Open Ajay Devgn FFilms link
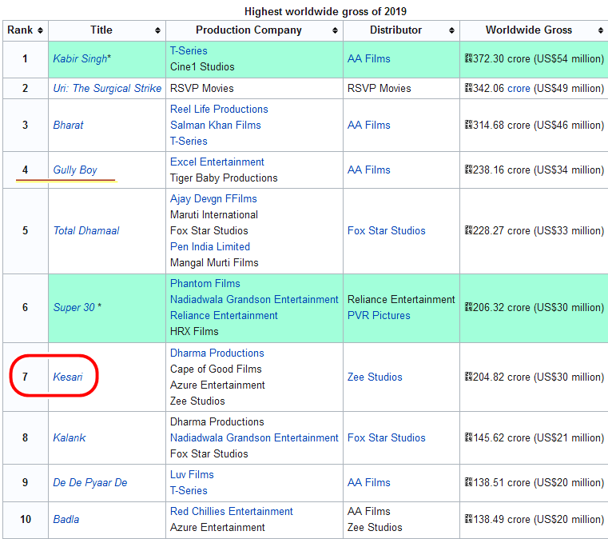Screen dimensions: 608x539 [x=213, y=198]
